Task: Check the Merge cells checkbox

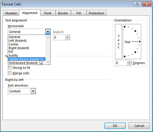Action: point(10,73)
